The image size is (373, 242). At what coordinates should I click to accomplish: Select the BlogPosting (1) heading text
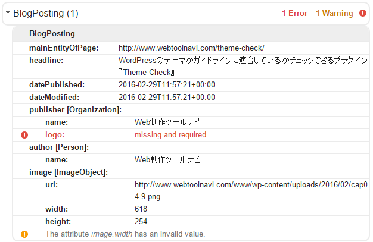pos(46,13)
